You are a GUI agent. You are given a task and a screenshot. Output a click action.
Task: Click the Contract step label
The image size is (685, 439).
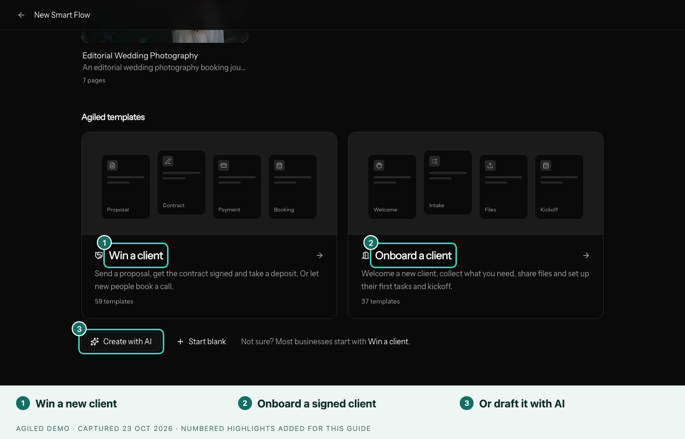coord(173,206)
